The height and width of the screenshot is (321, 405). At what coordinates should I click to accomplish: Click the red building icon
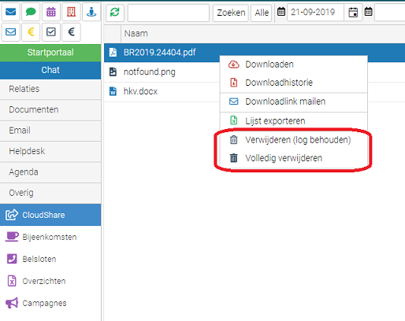coord(71,12)
